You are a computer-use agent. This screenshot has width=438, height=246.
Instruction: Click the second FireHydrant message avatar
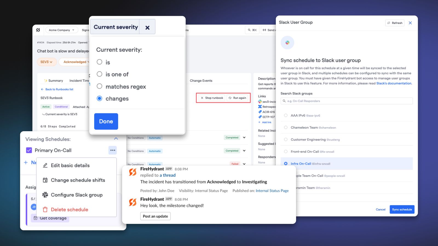coord(133,202)
